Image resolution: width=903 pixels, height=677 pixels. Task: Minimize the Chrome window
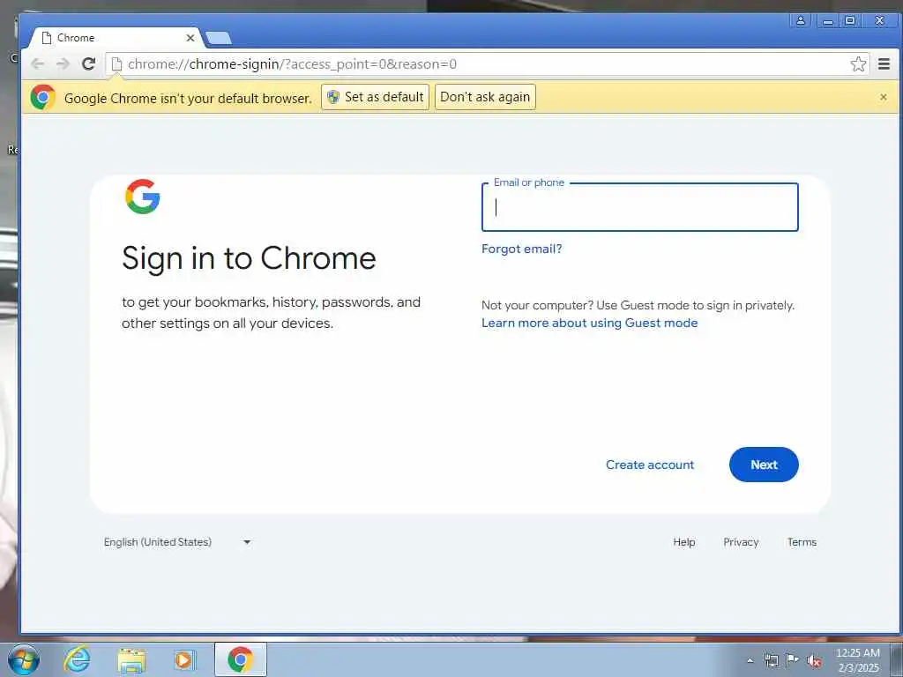(827, 21)
